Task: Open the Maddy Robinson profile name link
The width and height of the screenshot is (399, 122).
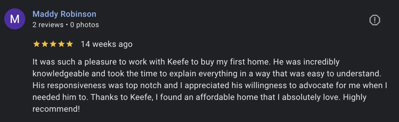Action: click(x=65, y=14)
